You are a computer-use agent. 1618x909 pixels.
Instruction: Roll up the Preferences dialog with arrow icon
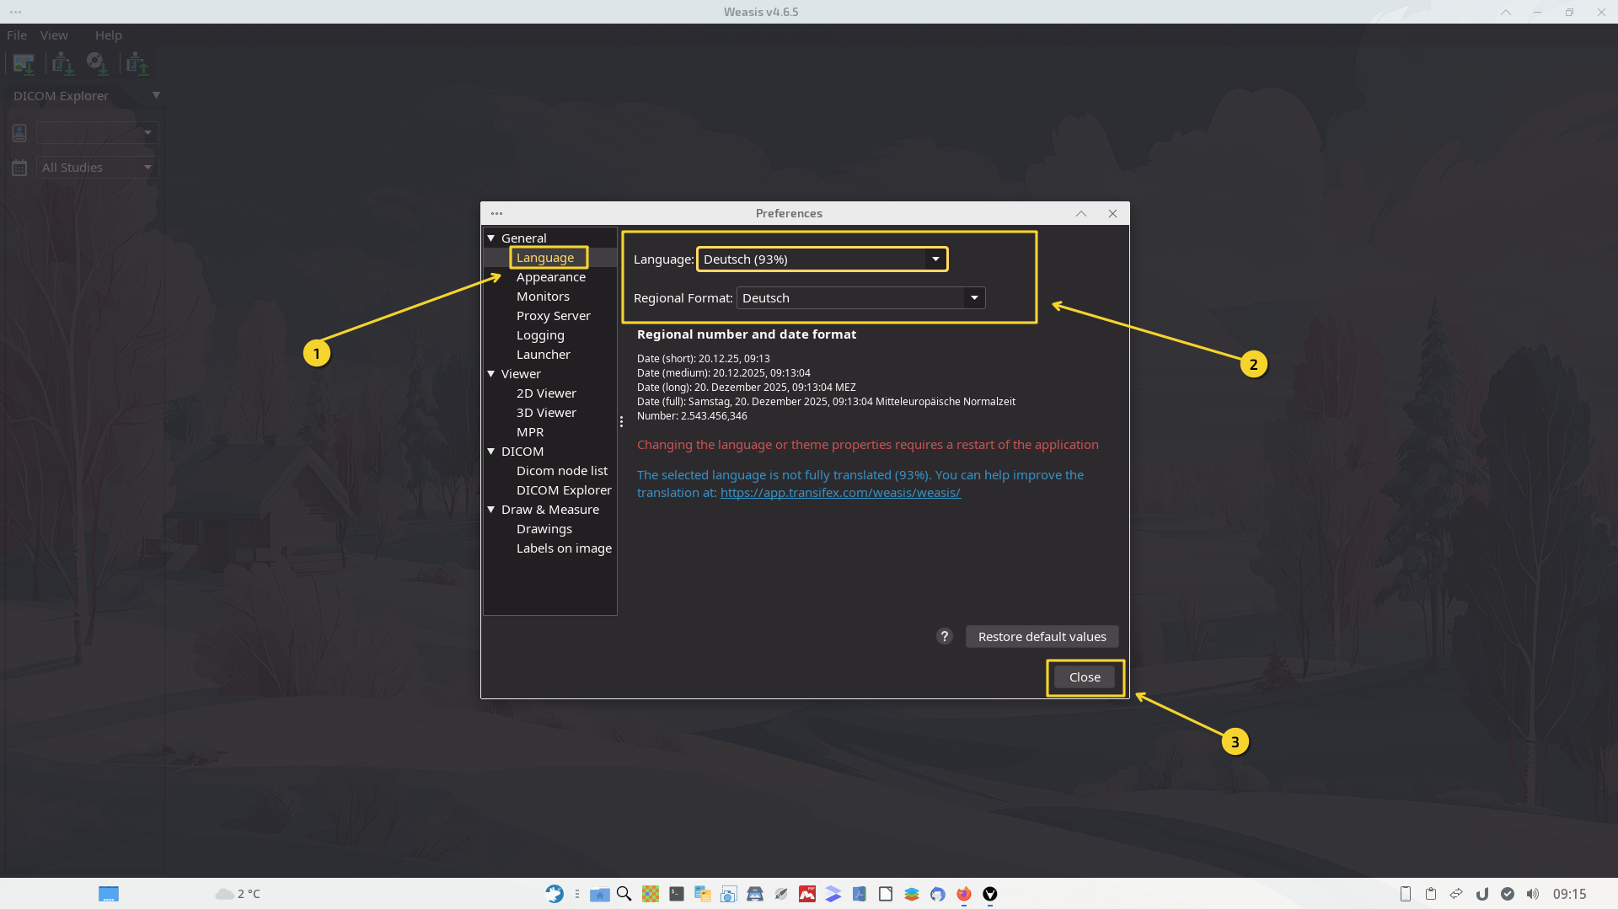tap(1080, 213)
